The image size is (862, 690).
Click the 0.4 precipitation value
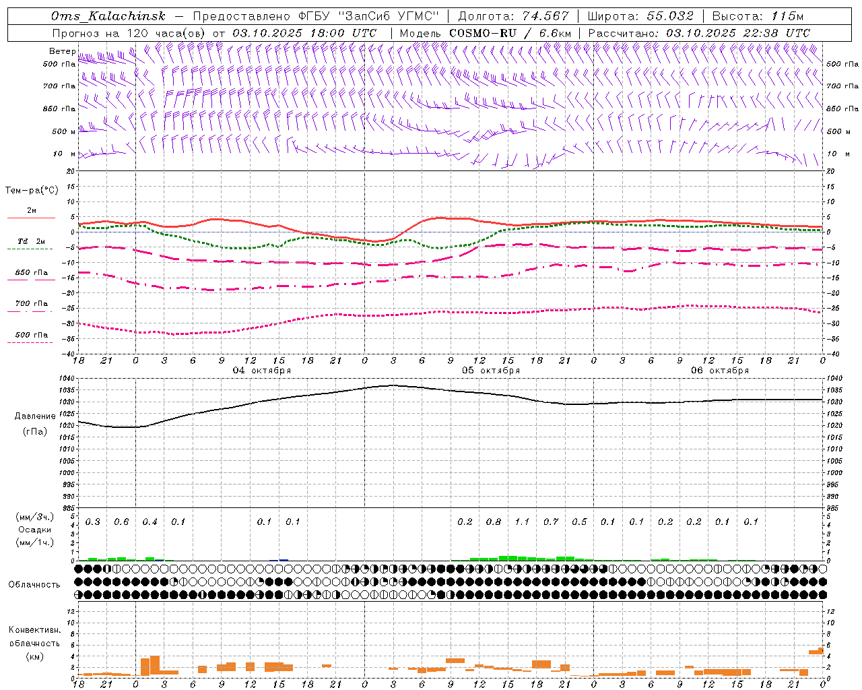[150, 522]
